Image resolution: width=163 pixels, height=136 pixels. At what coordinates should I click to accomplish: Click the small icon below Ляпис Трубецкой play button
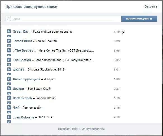pos(9,84)
